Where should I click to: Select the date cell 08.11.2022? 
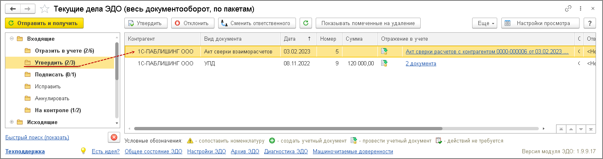pyautogui.click(x=298, y=63)
